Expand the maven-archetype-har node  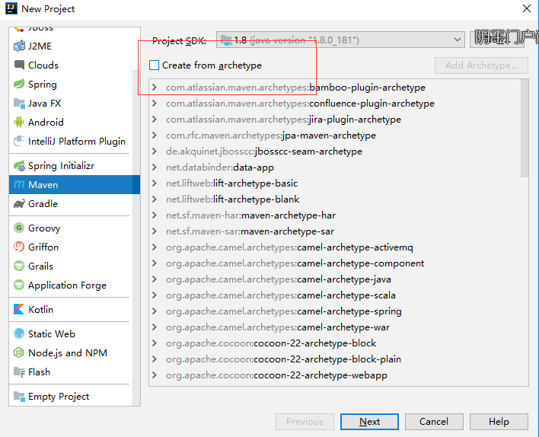pos(155,215)
